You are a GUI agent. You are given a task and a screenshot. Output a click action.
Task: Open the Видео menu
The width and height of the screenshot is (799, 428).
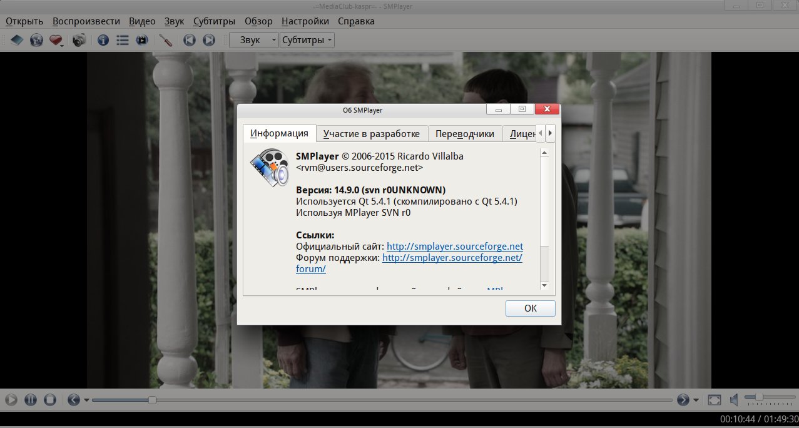142,21
